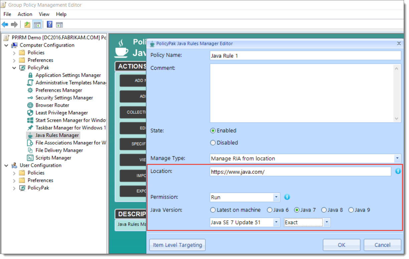Image resolution: width=409 pixels, height=259 pixels.
Task: Open the File menu
Action: (7, 14)
